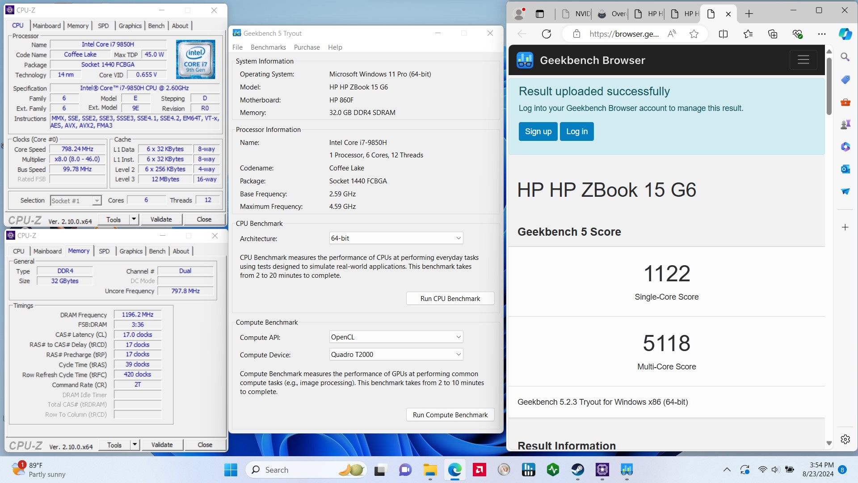The width and height of the screenshot is (858, 483).
Task: Click the Edge refresh page icon
Action: pos(546,34)
